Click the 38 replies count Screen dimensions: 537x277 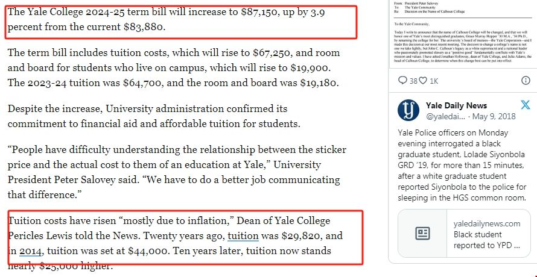tap(413, 81)
